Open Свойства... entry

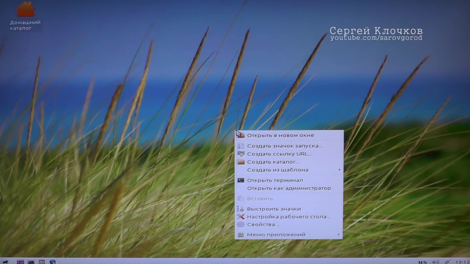[x=289, y=225]
